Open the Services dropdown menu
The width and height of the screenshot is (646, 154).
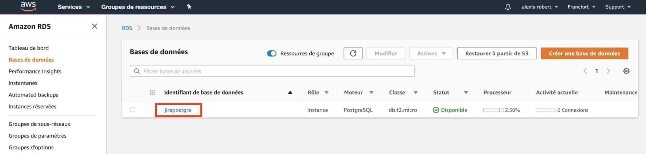[73, 7]
